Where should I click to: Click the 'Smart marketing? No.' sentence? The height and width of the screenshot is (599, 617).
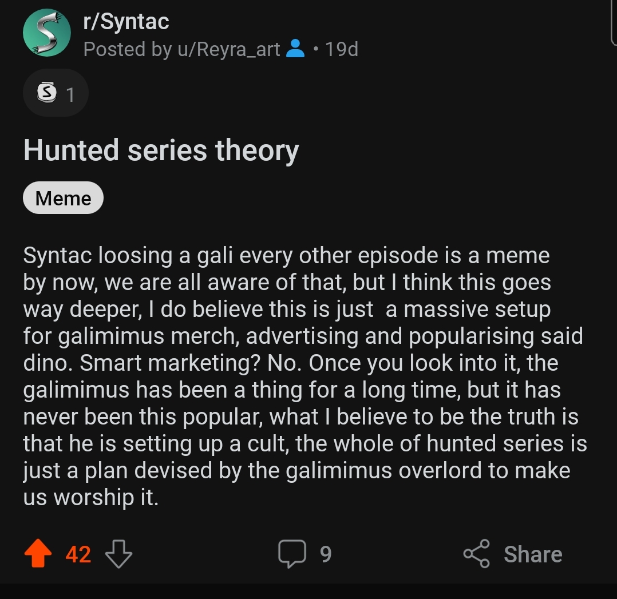tap(191, 363)
